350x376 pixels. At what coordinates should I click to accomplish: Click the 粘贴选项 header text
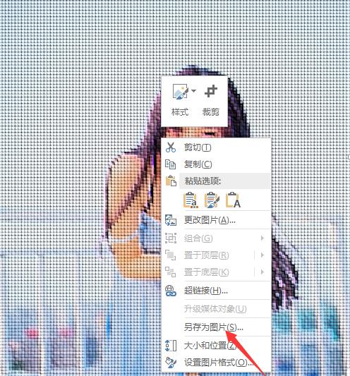[x=203, y=181]
